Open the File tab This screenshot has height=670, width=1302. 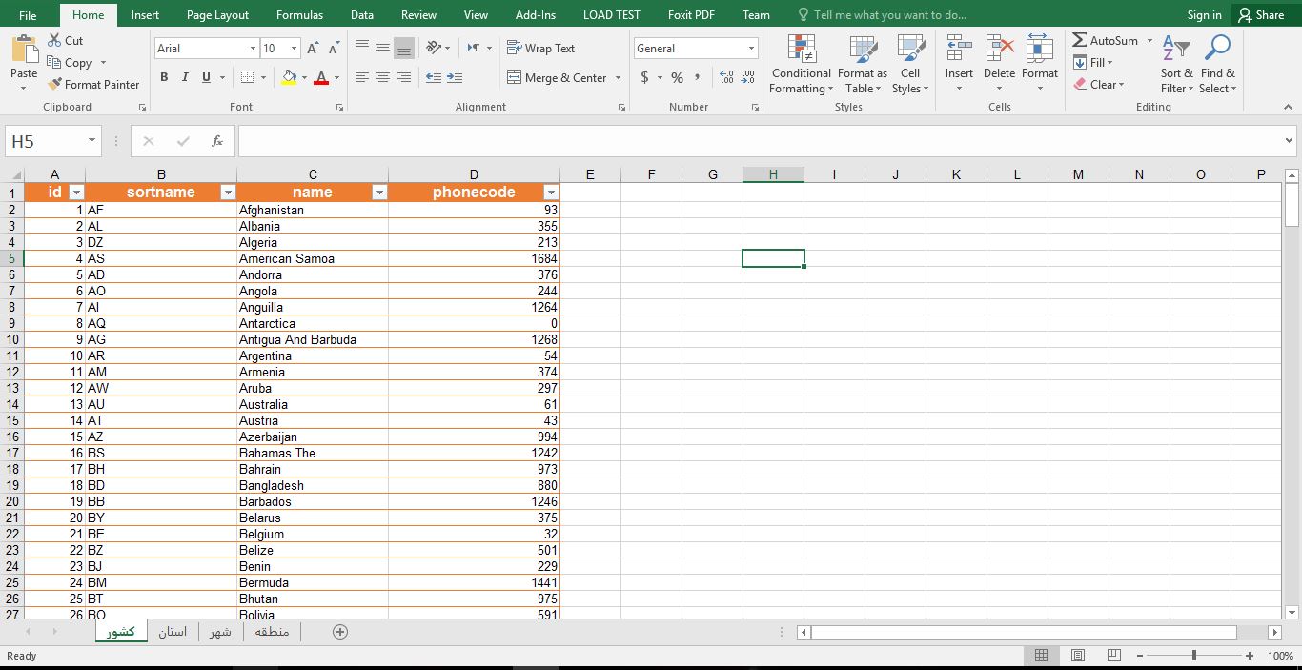[x=28, y=14]
